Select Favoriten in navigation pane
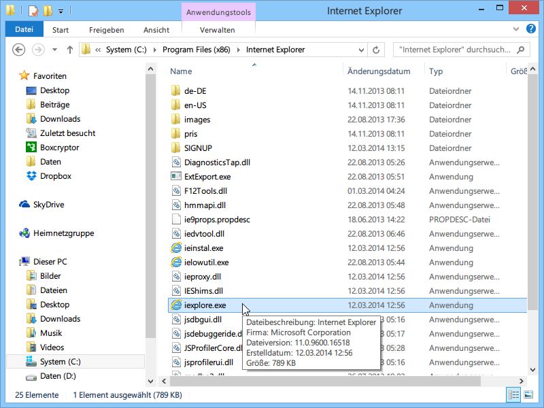Image resolution: width=544 pixels, height=408 pixels. coord(50,76)
